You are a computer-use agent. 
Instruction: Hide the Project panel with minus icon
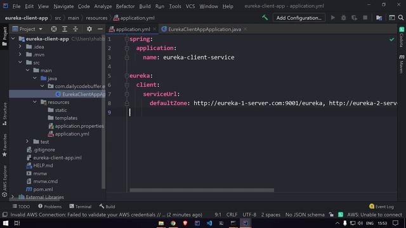click(x=100, y=29)
